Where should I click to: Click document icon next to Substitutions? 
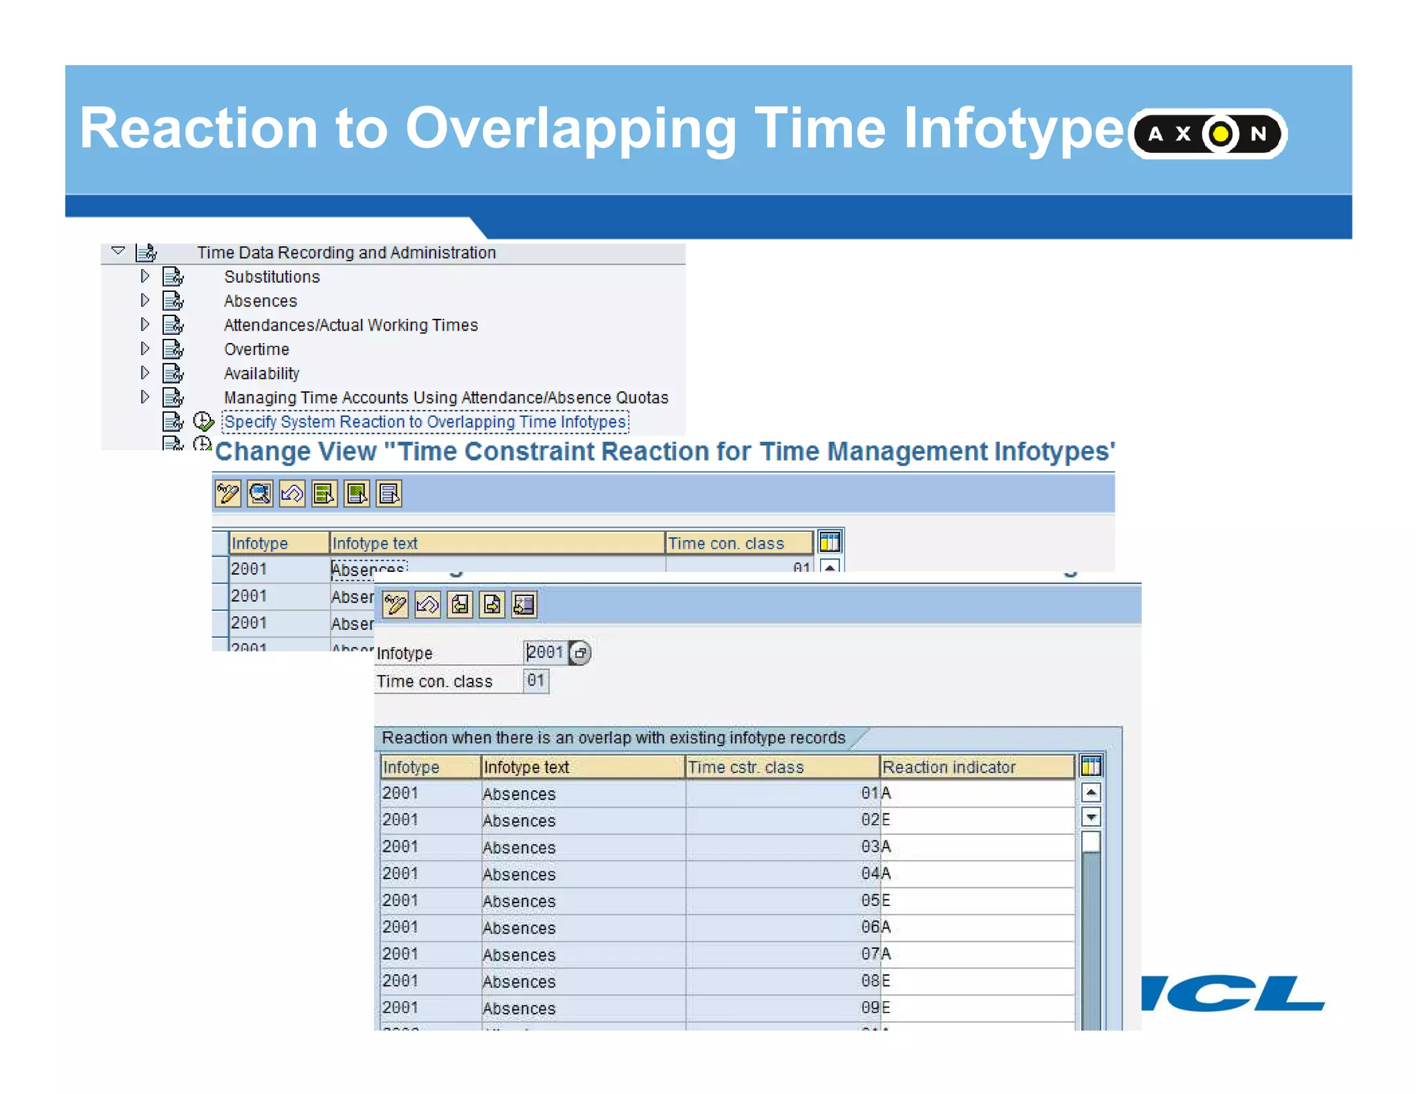pyautogui.click(x=173, y=277)
